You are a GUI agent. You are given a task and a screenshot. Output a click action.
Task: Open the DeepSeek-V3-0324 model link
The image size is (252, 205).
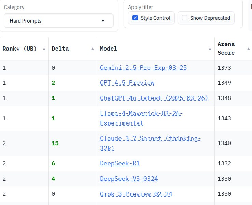pos(129,179)
